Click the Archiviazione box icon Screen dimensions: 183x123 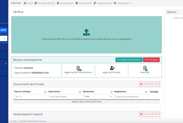77,3
